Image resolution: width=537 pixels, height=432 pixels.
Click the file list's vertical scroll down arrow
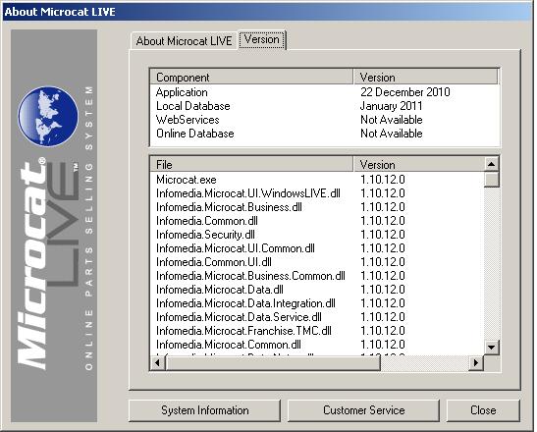[x=491, y=348]
